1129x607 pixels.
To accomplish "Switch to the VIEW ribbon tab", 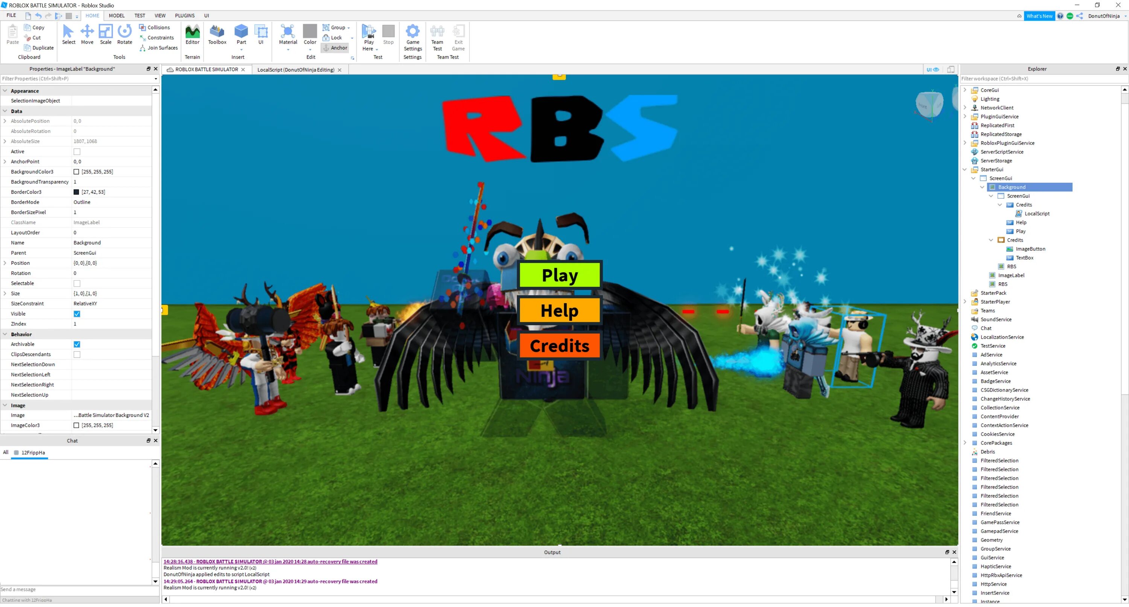I will [160, 15].
